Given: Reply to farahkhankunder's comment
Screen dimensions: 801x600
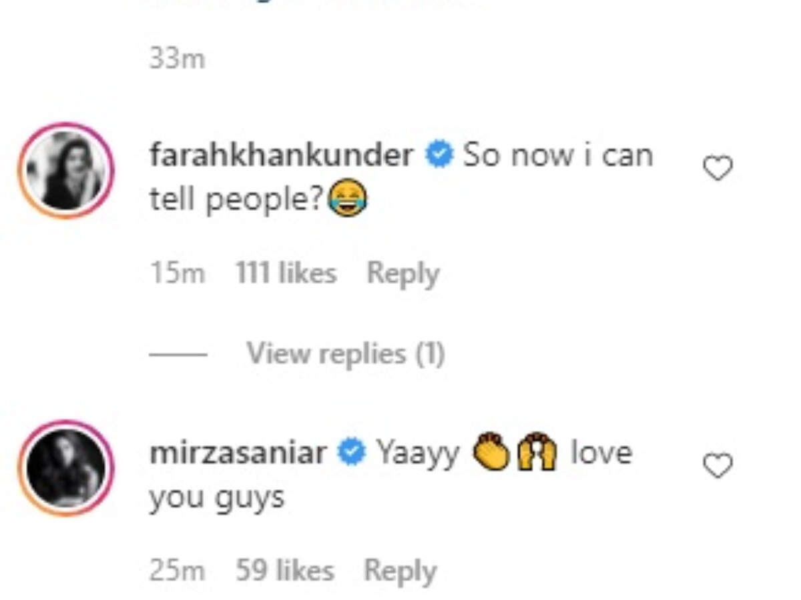Looking at the screenshot, I should (403, 273).
